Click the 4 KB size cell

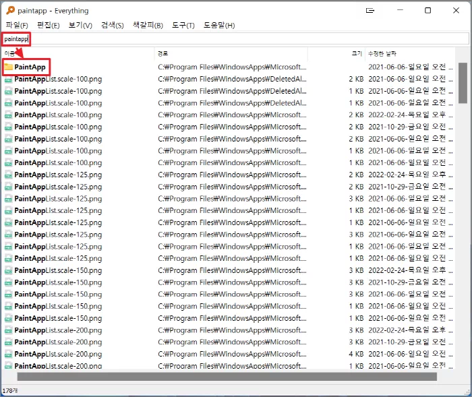(x=356, y=355)
